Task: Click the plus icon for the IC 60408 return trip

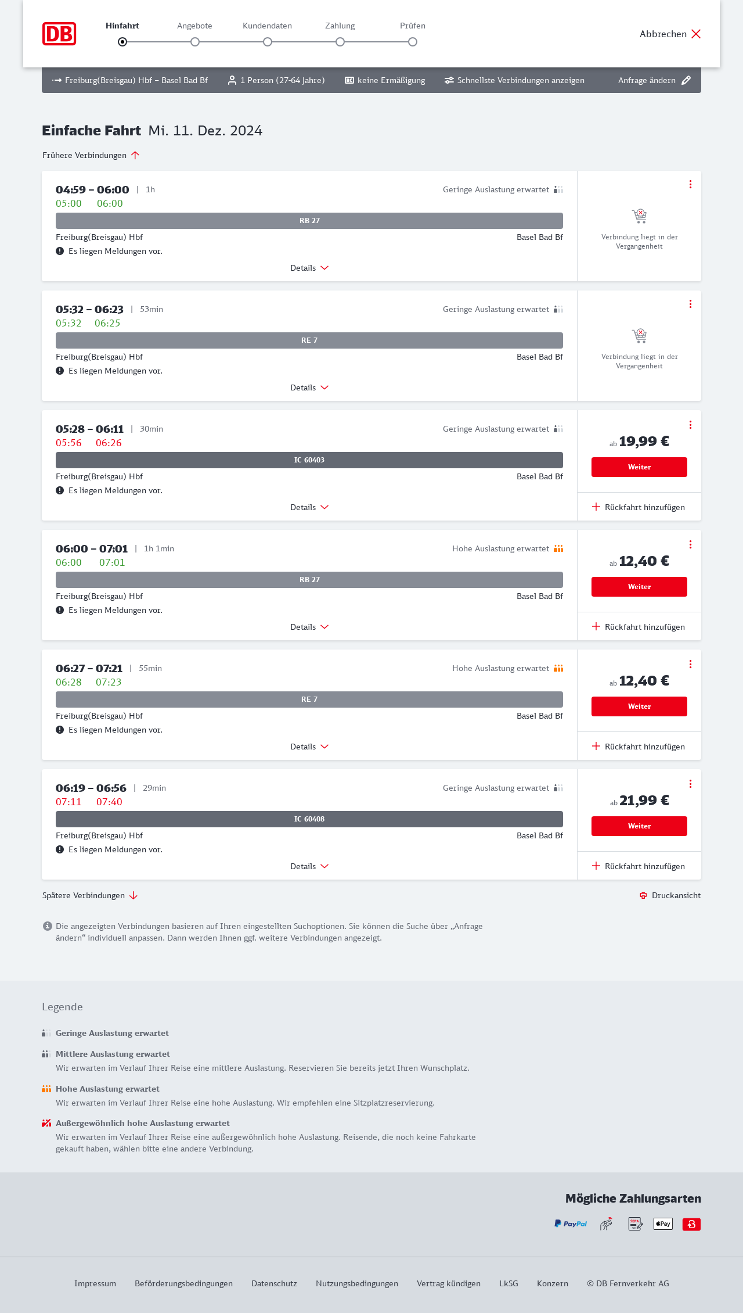Action: click(596, 866)
